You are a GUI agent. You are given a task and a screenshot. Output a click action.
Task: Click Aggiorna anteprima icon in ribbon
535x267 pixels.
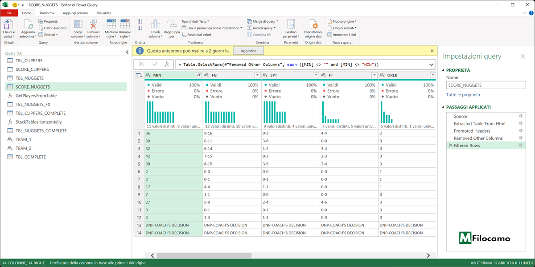click(28, 24)
